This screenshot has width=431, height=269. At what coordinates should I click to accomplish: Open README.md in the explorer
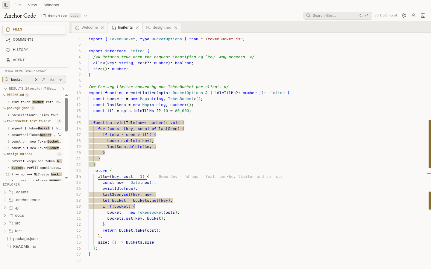34,247
